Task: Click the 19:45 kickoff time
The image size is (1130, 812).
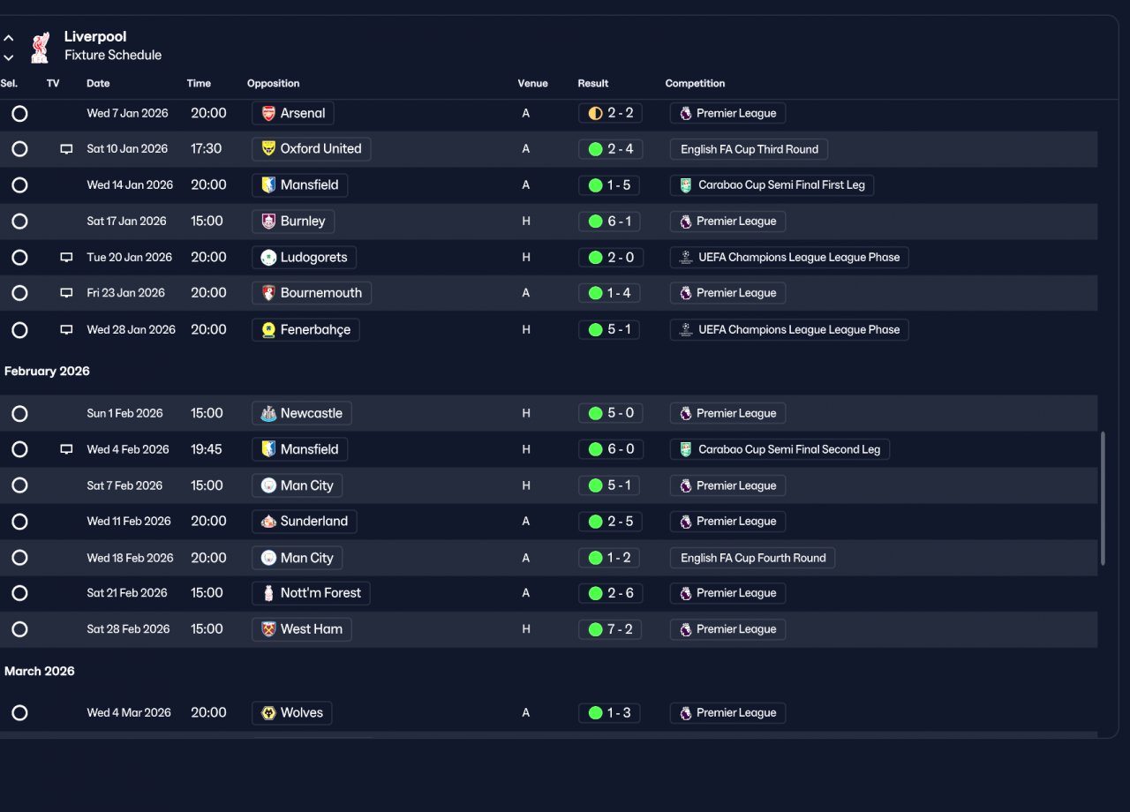Action: 207,449
